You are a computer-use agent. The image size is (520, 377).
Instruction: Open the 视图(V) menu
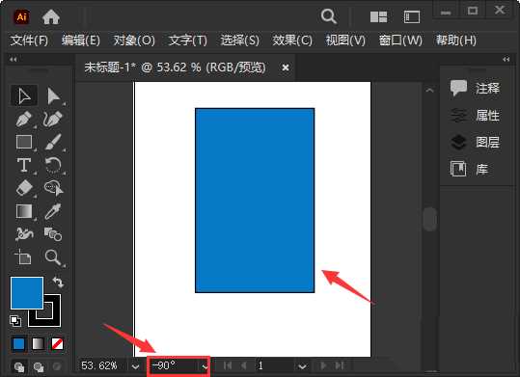(345, 40)
